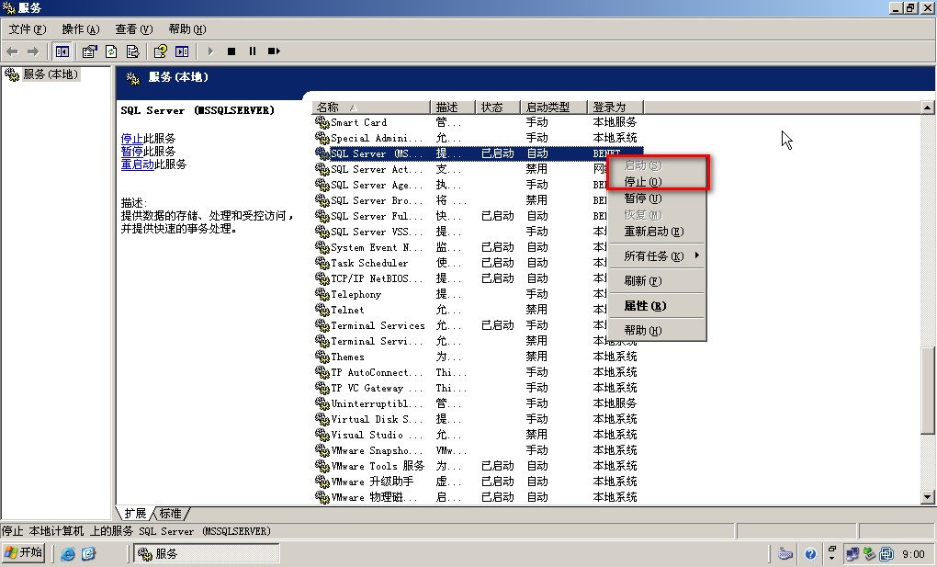937x567 pixels.
Task: Click the 暂停 link for this service
Action: [x=131, y=152]
